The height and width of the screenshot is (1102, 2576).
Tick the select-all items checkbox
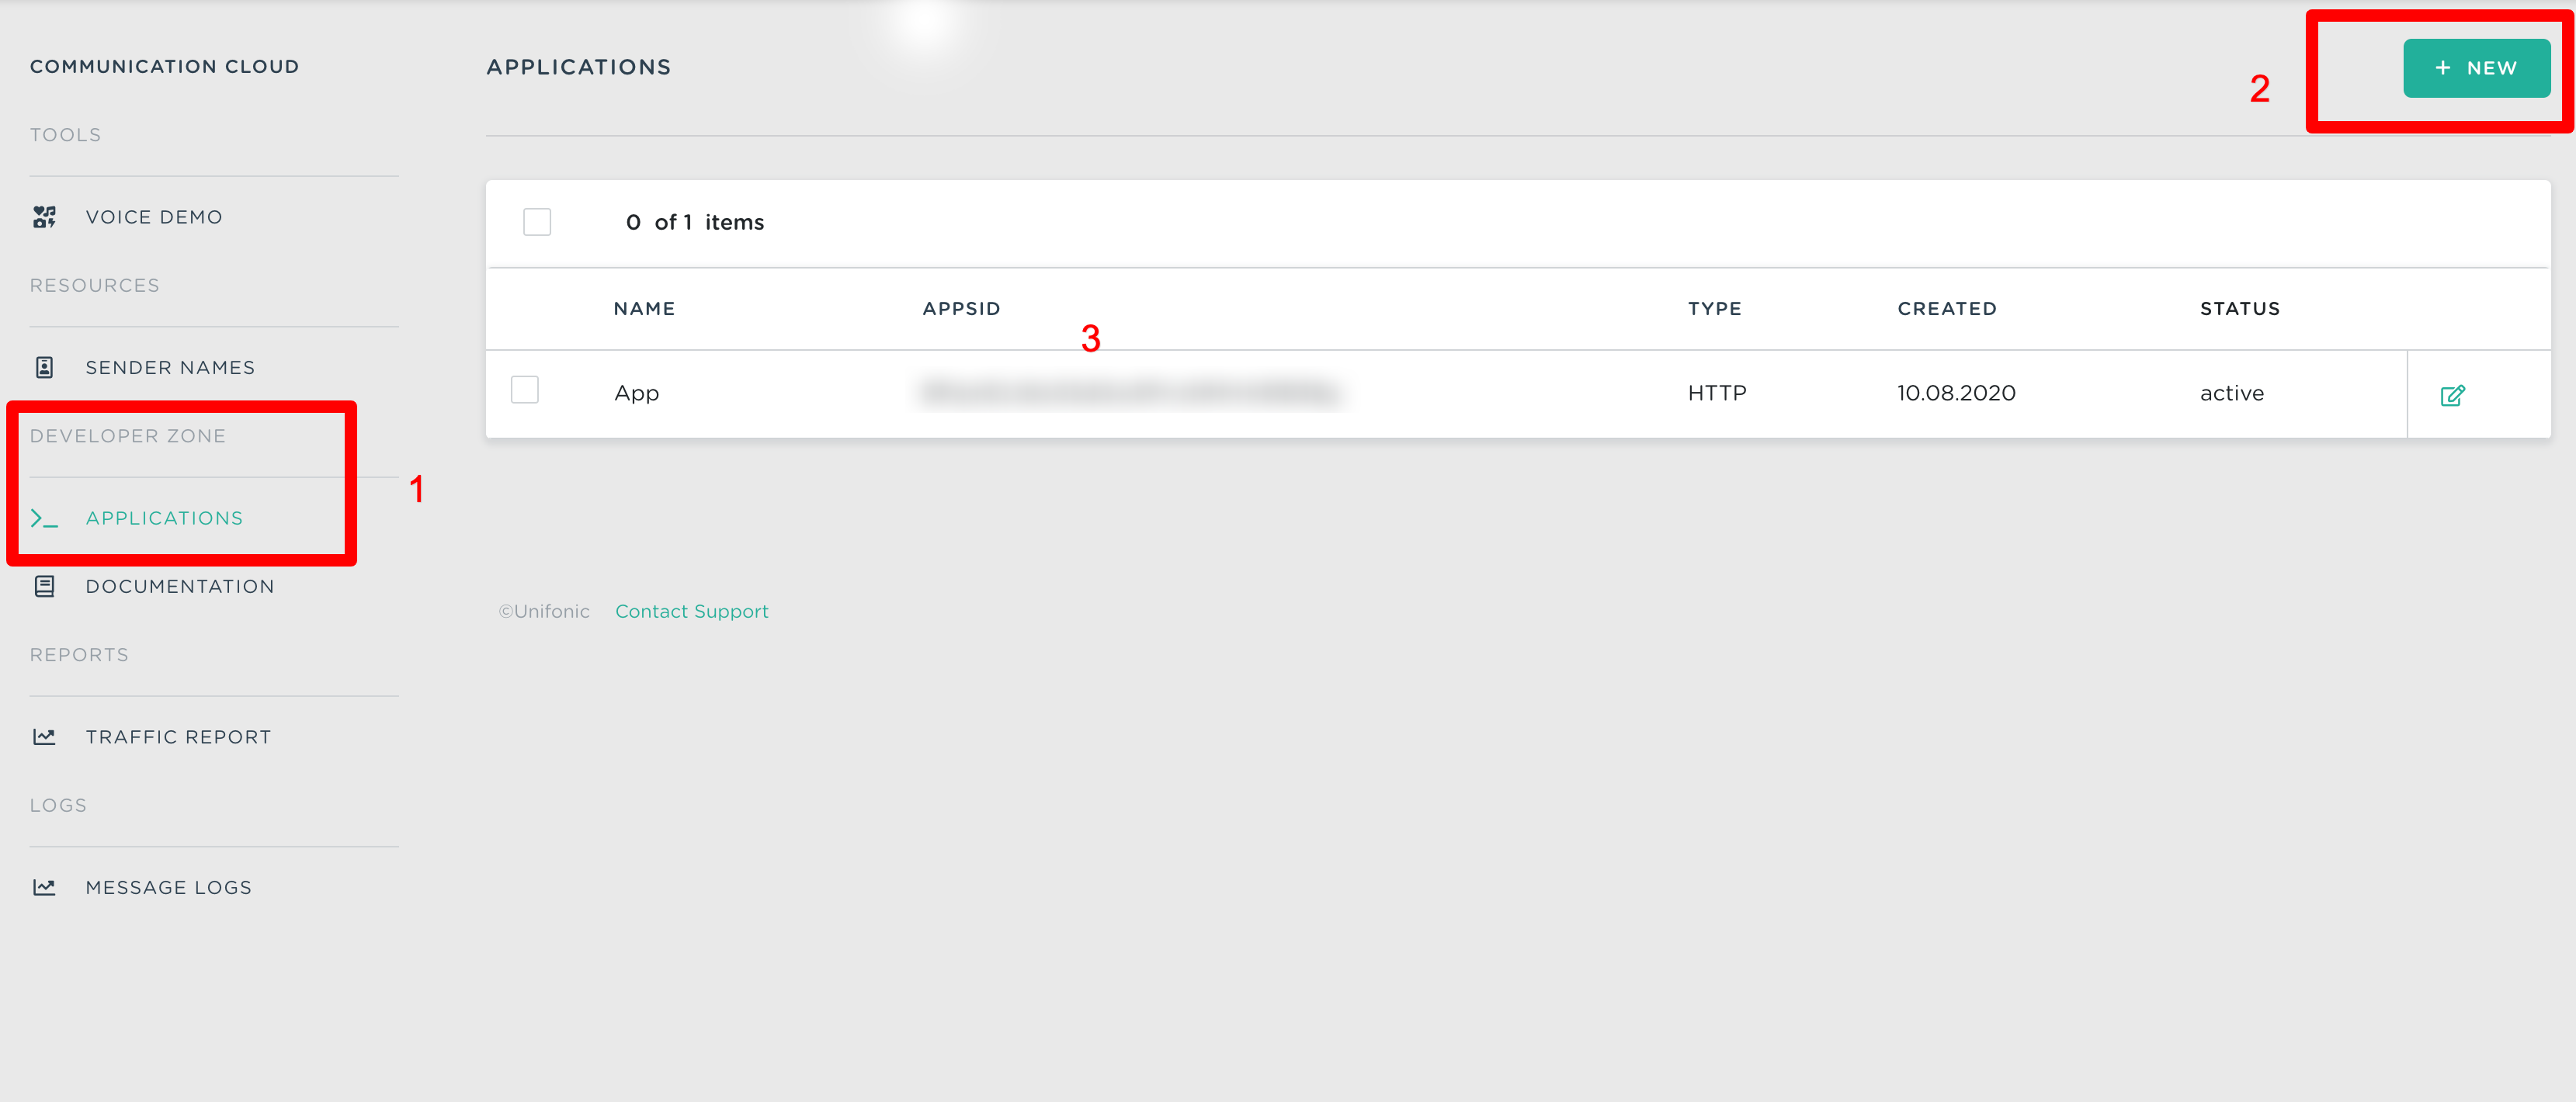coord(537,222)
